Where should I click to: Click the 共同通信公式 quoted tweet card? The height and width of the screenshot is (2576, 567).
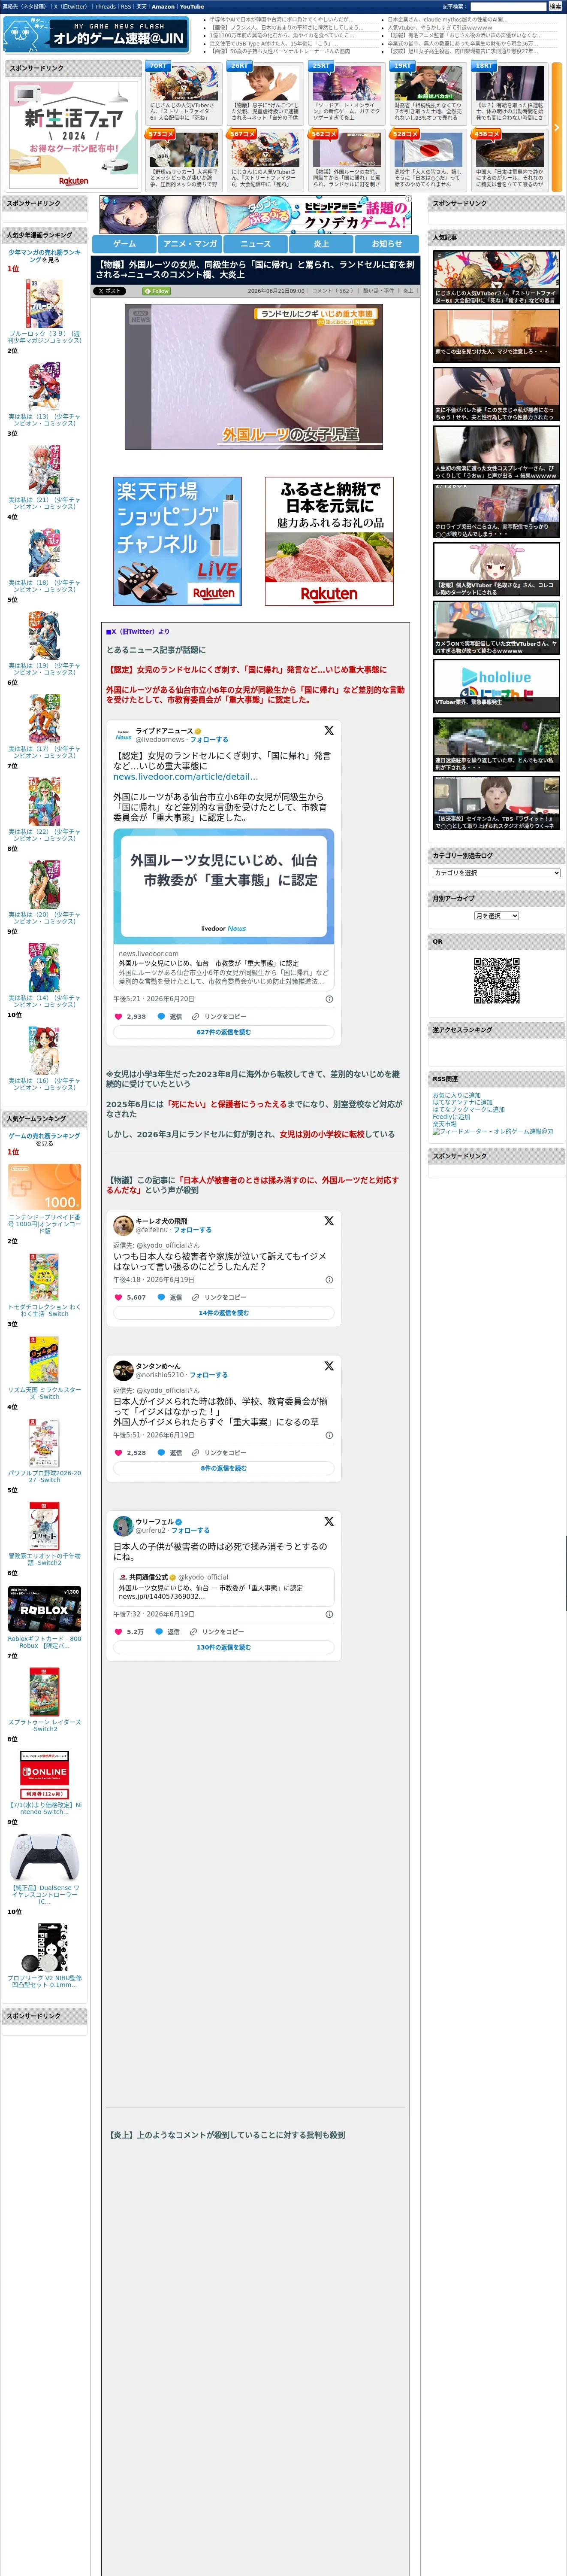223,1587
